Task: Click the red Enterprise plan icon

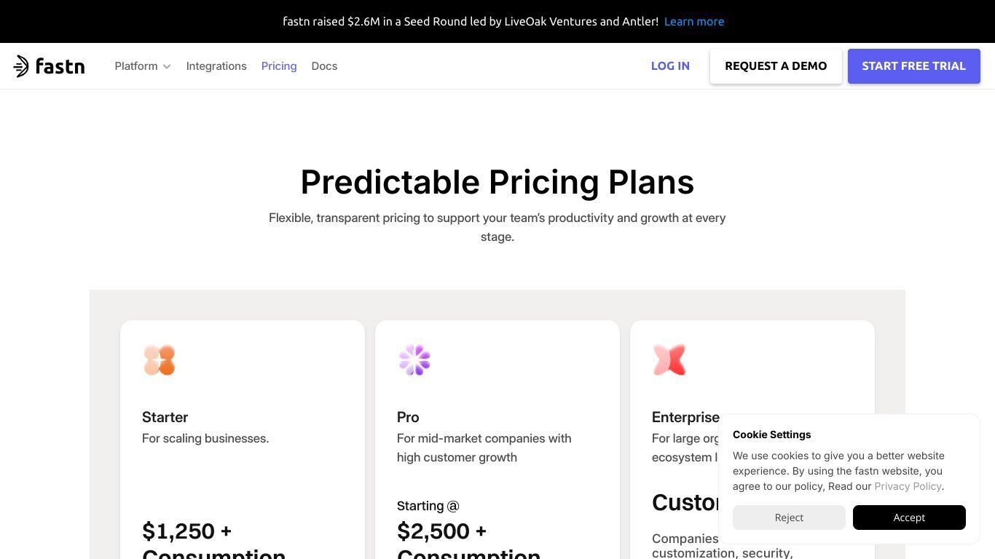Action: click(x=669, y=360)
